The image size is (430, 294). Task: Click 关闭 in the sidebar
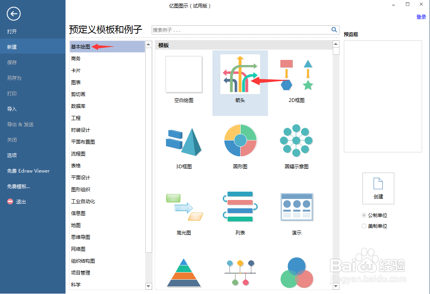point(12,140)
